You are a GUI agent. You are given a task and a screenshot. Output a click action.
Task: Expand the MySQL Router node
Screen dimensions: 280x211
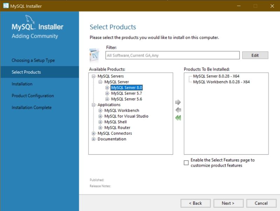[x=100, y=128]
